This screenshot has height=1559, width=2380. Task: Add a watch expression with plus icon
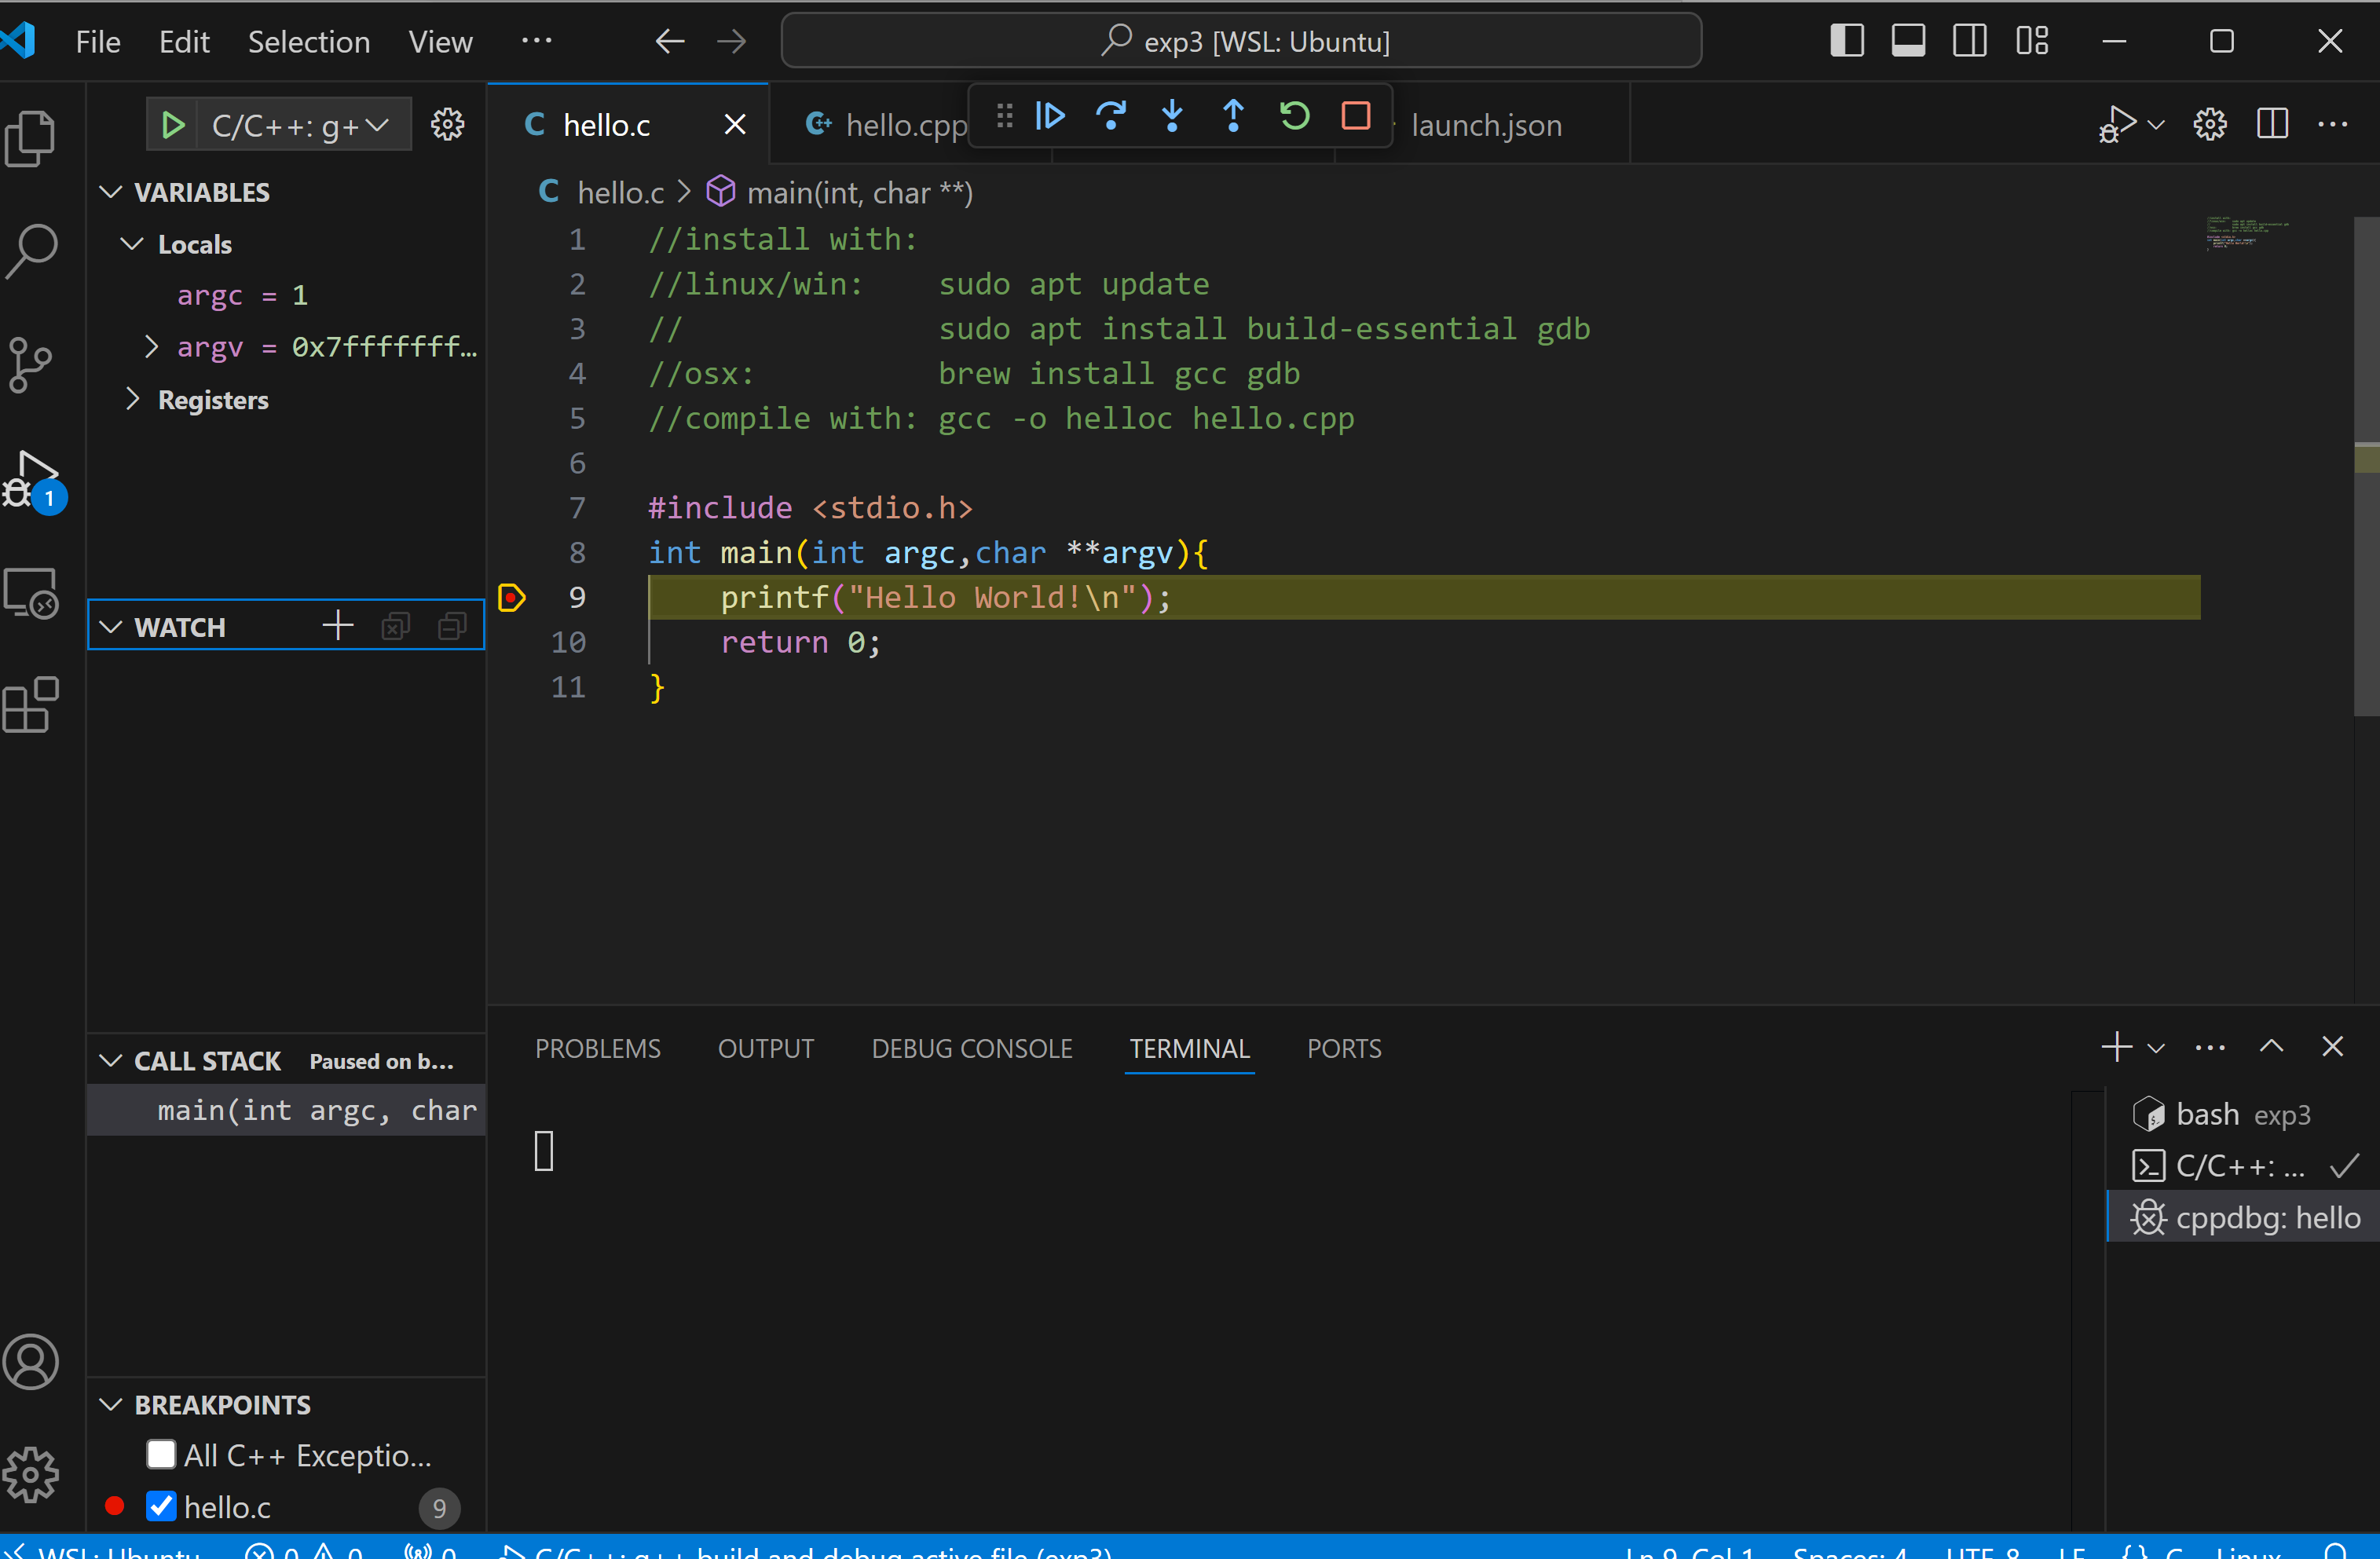[338, 626]
